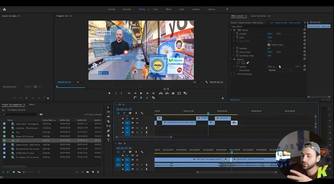Viewport: 334px width, 184px height.
Task: Step back one frame
Action: coord(135,93)
